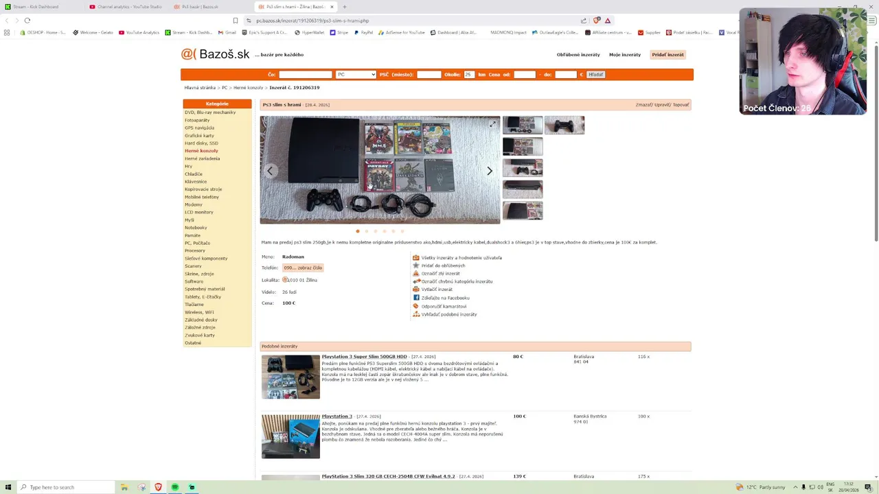
Task: Click the Radoman seller name
Action: coord(293,257)
